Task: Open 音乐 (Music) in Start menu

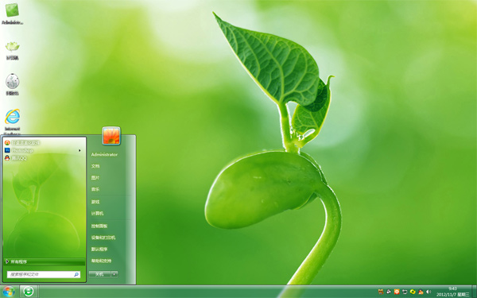Action: (95, 189)
